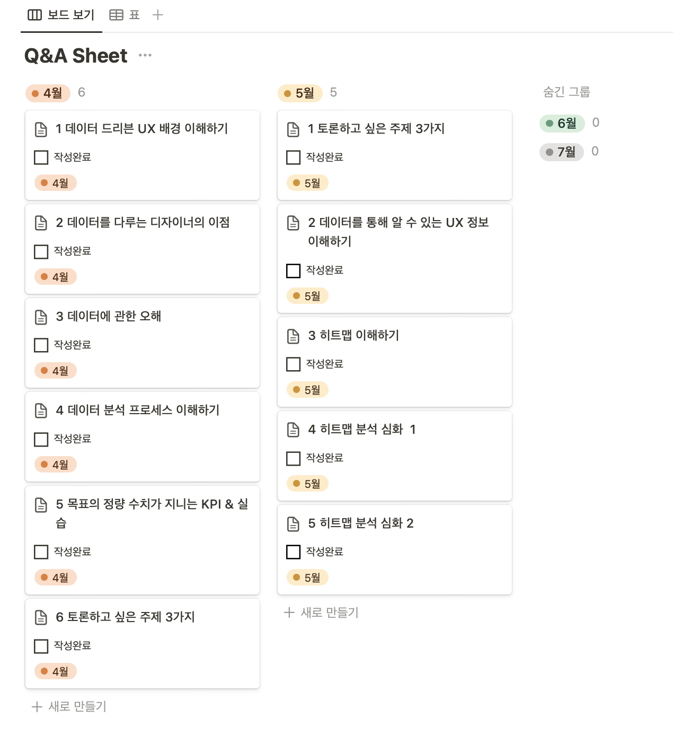The width and height of the screenshot is (673, 735).
Task: Click the page icon on '1 데이터 드리븐 UX 배경 이해하기'
Action: (41, 128)
